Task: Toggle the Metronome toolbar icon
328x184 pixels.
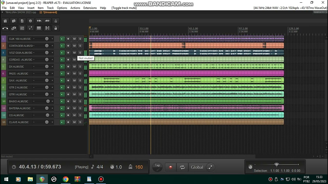Action: click(x=56, y=21)
